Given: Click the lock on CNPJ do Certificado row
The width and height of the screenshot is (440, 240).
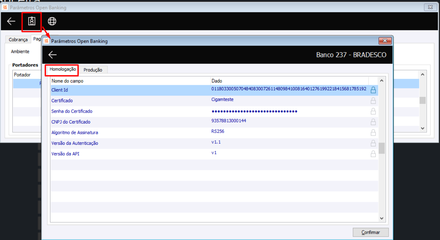Looking at the screenshot, I should [373, 122].
